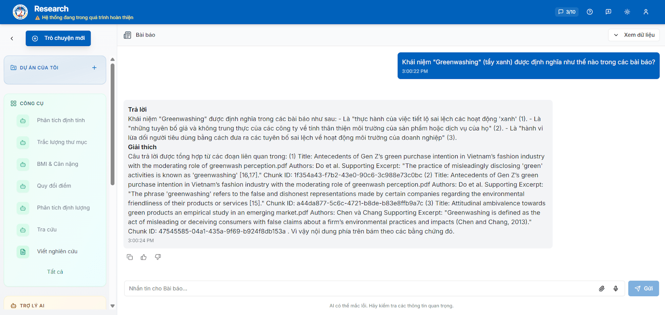The height and width of the screenshot is (315, 665).
Task: Click the paperclip attachment icon
Action: coord(601,288)
